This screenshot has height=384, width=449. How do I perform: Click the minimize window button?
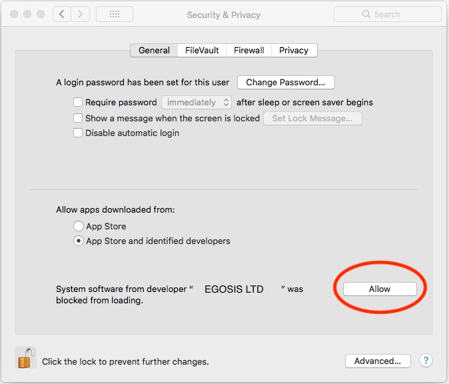(27, 14)
